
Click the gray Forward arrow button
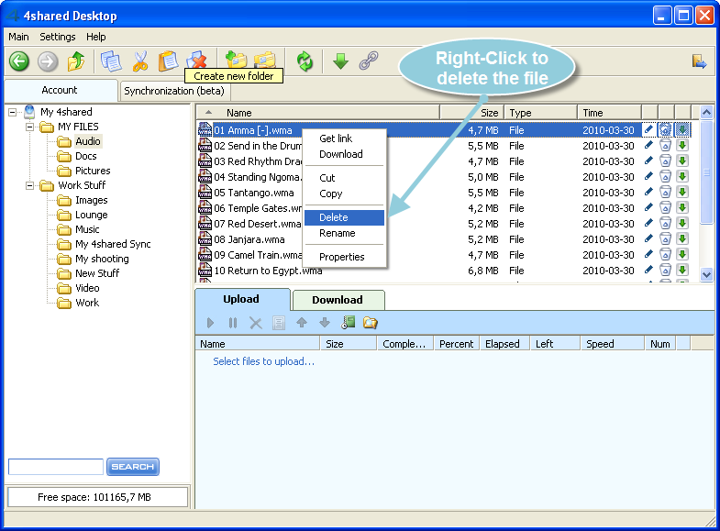pyautogui.click(x=48, y=61)
